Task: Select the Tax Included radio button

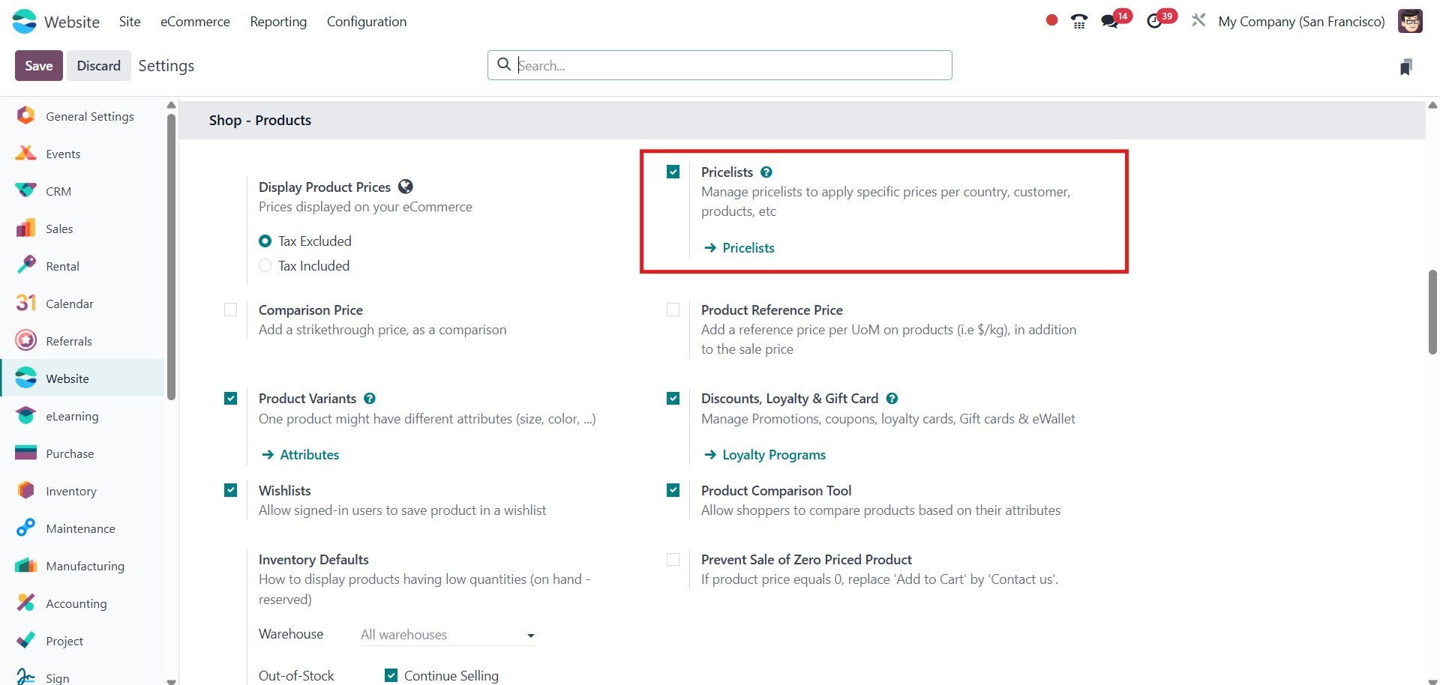Action: pos(265,266)
